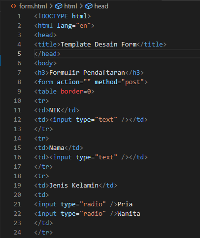The width and height of the screenshot is (200, 238).
Task: Click the '<tr>' tag on line 14
Action: (41, 139)
